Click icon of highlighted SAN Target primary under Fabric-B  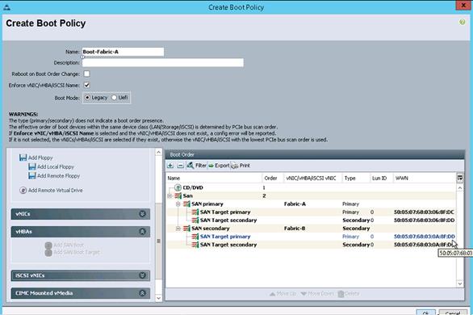coord(195,237)
